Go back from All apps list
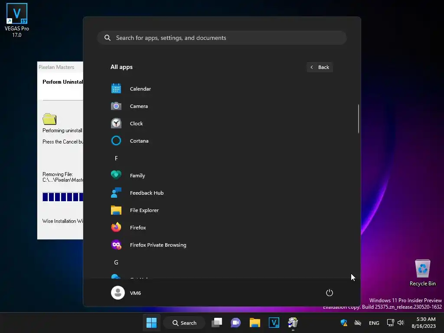The height and width of the screenshot is (333, 444). [320, 67]
